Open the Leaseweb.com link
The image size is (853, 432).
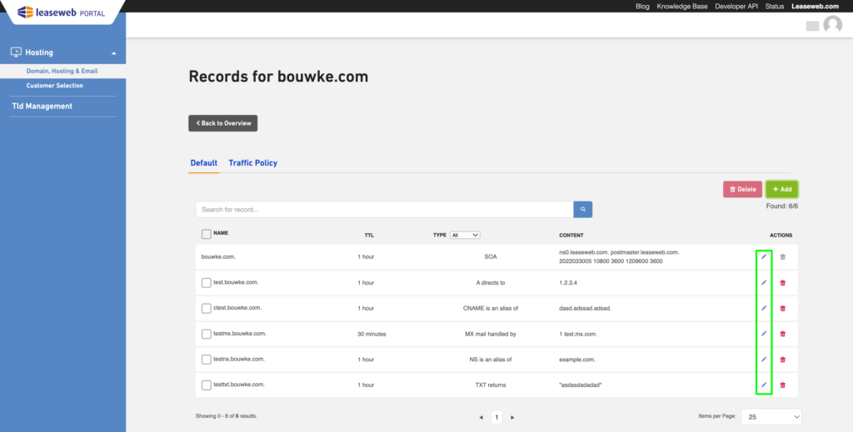tap(816, 7)
